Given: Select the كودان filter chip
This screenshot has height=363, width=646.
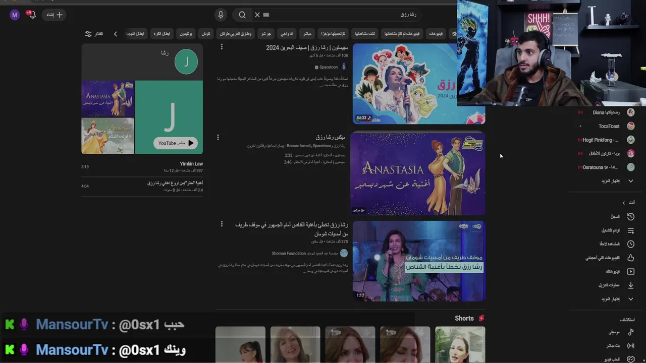Looking at the screenshot, I should [206, 34].
